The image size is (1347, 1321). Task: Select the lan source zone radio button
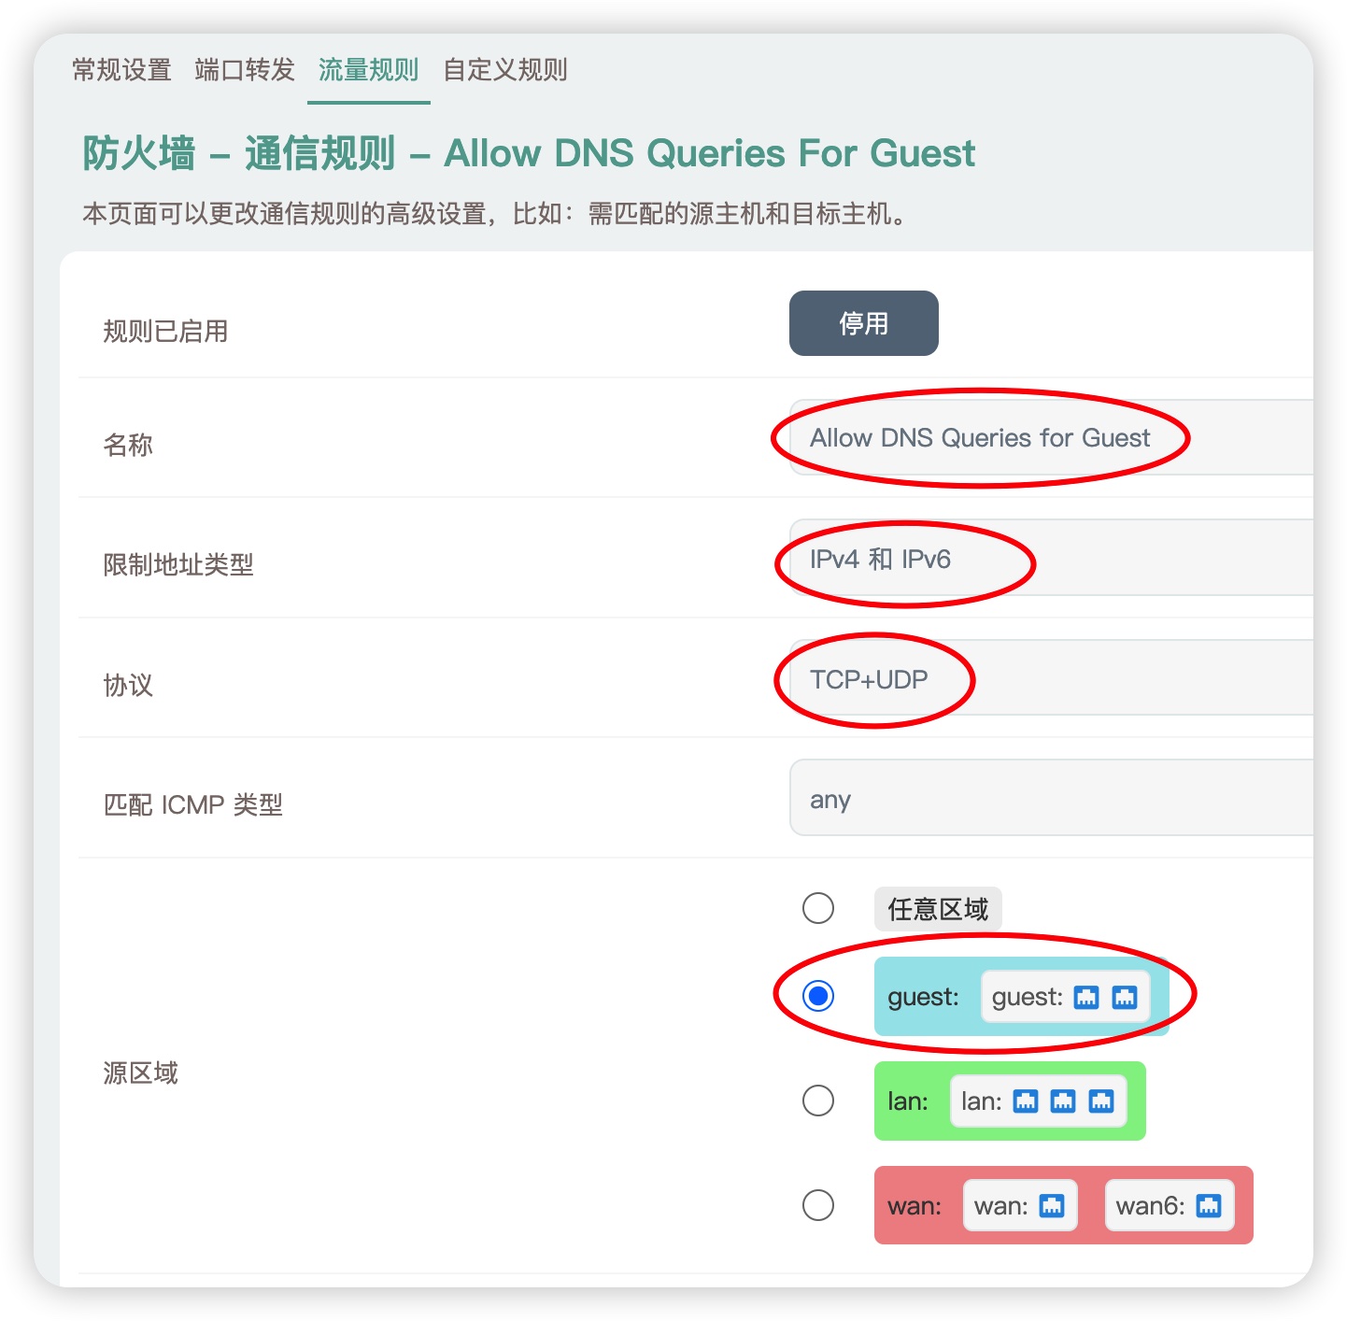pos(818,1101)
